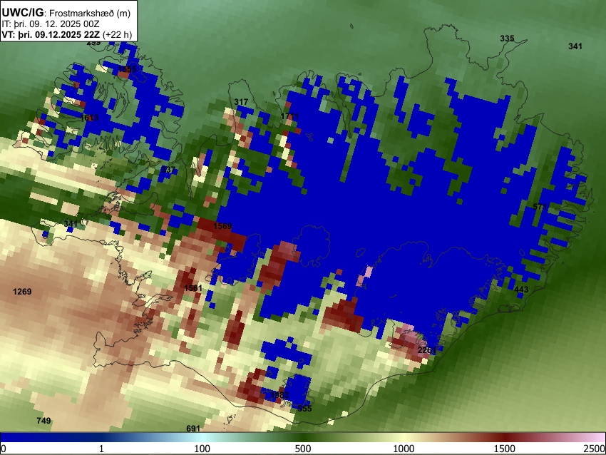Screen dimensions: 606x455
Task: Click the value label 1083 on the map
Action: (279, 394)
